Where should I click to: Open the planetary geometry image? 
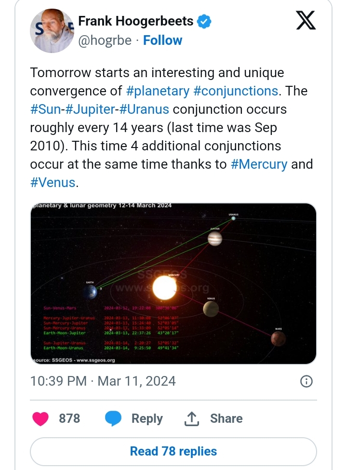click(173, 283)
